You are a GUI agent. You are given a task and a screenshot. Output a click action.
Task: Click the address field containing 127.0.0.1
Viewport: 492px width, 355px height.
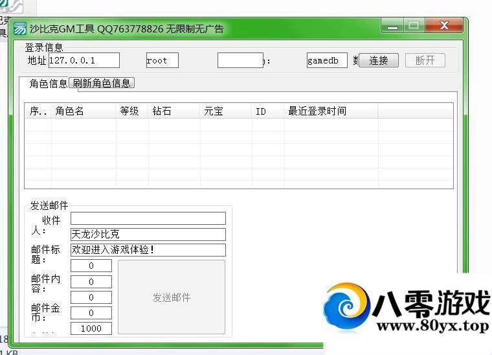pos(84,60)
